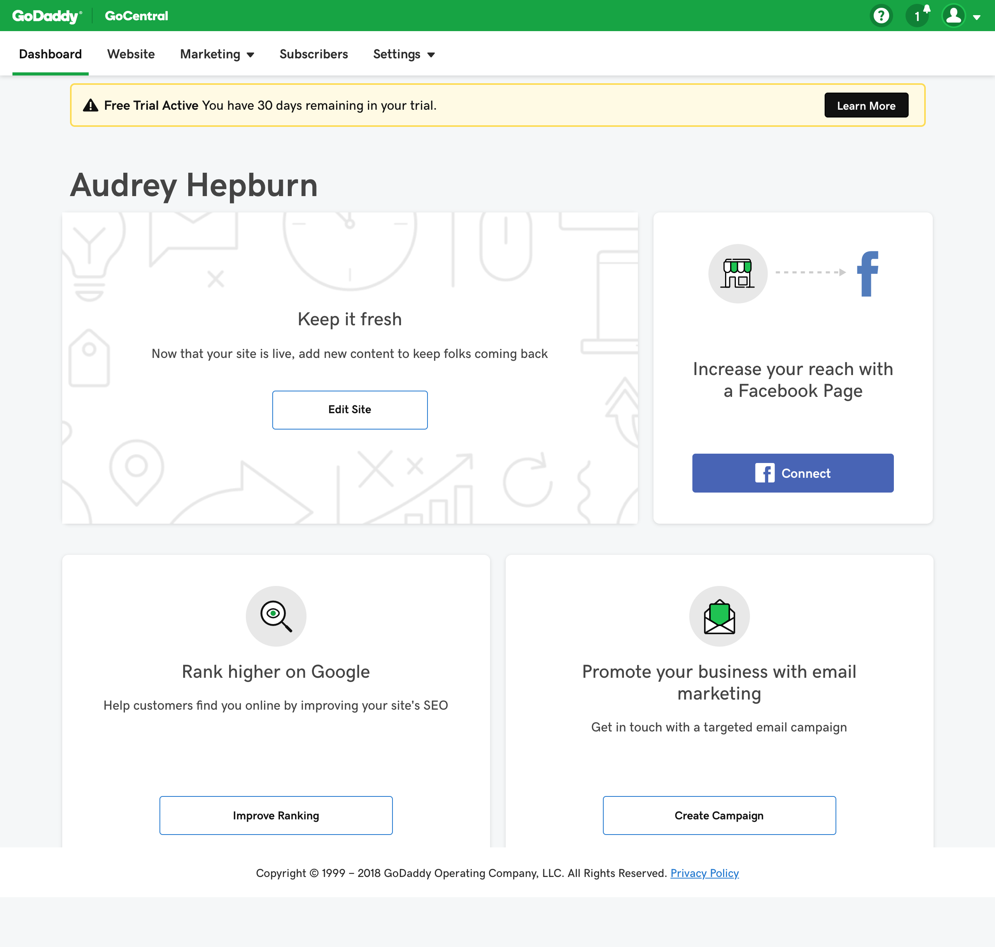Click the storefront icon in Facebook card

(737, 273)
